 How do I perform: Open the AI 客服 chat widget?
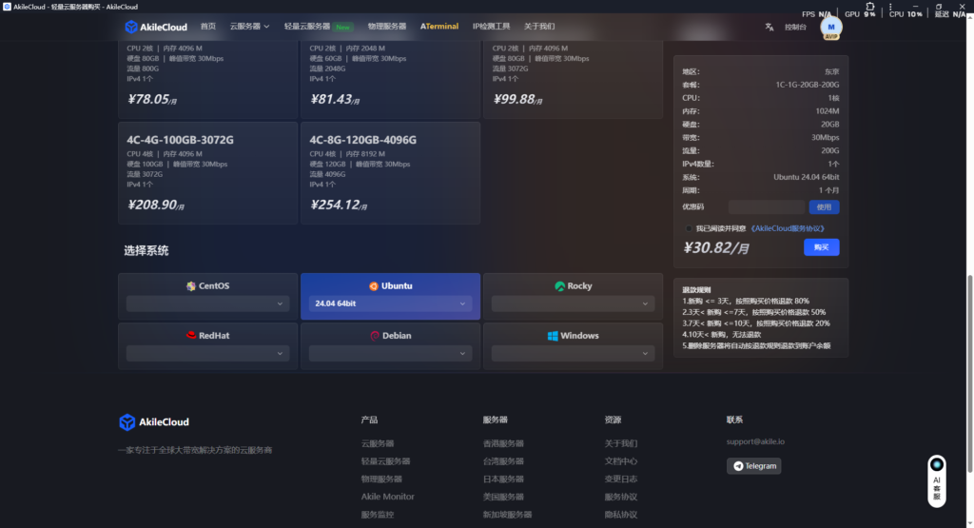click(x=937, y=479)
